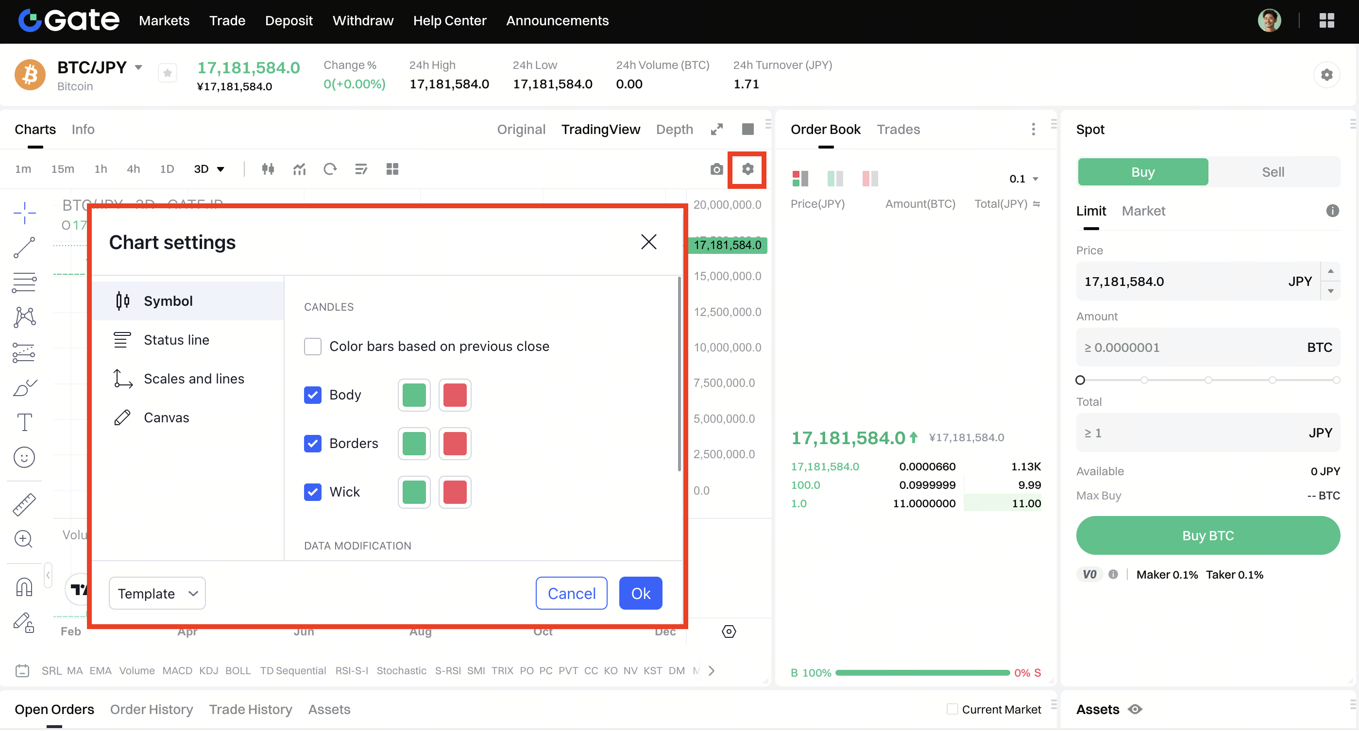The width and height of the screenshot is (1359, 731).
Task: Expand the 3D timeframe dropdown
Action: point(221,169)
